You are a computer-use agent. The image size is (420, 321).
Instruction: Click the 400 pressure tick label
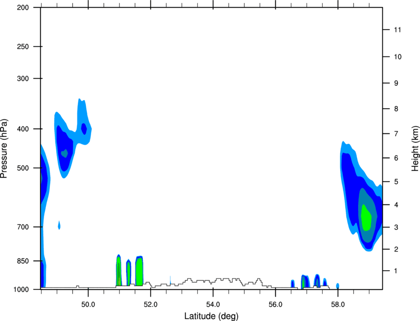(23, 129)
